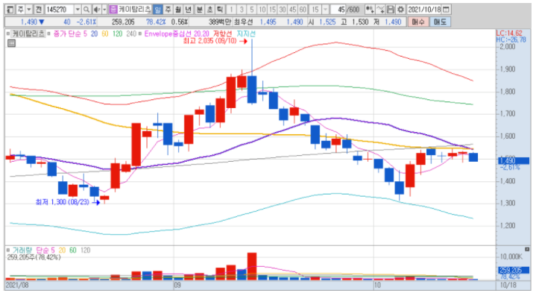The image size is (536, 296).
Task: Switch to minute 분 chart period
Action: tap(200, 10)
